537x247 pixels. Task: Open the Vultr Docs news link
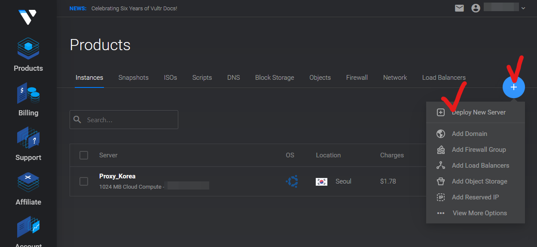point(134,9)
